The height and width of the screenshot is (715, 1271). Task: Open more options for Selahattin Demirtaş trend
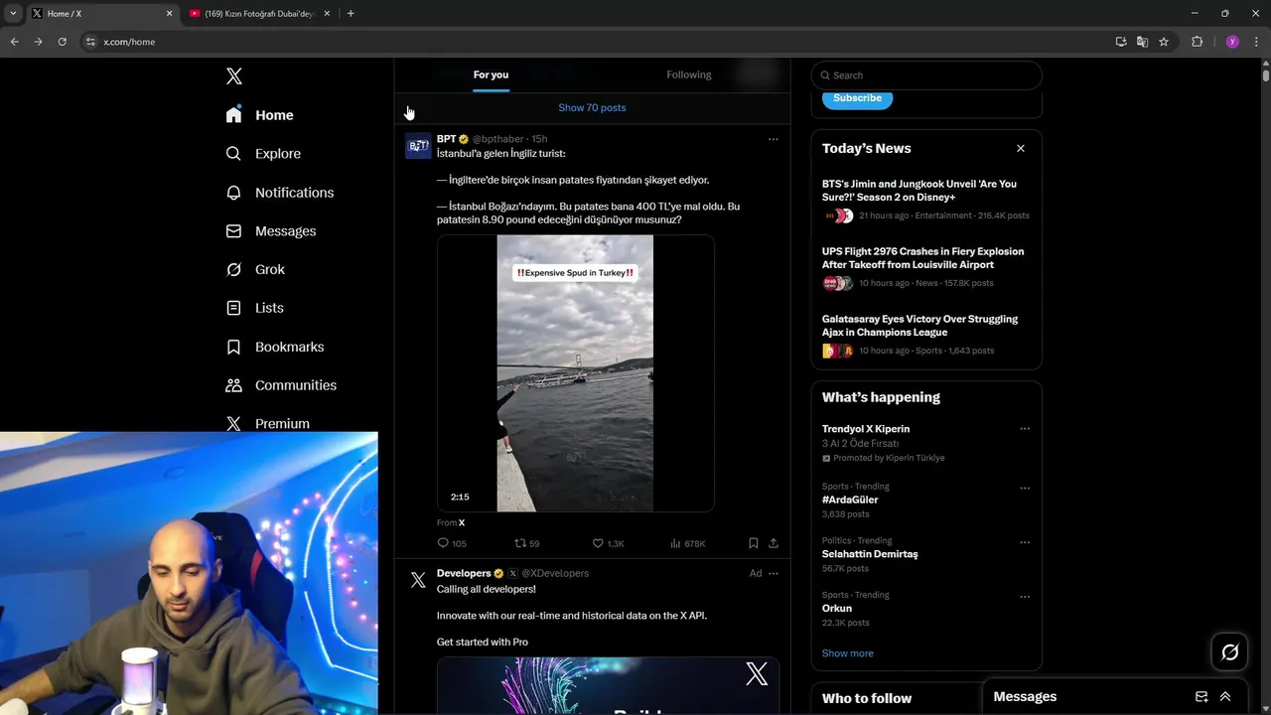tap(1025, 542)
